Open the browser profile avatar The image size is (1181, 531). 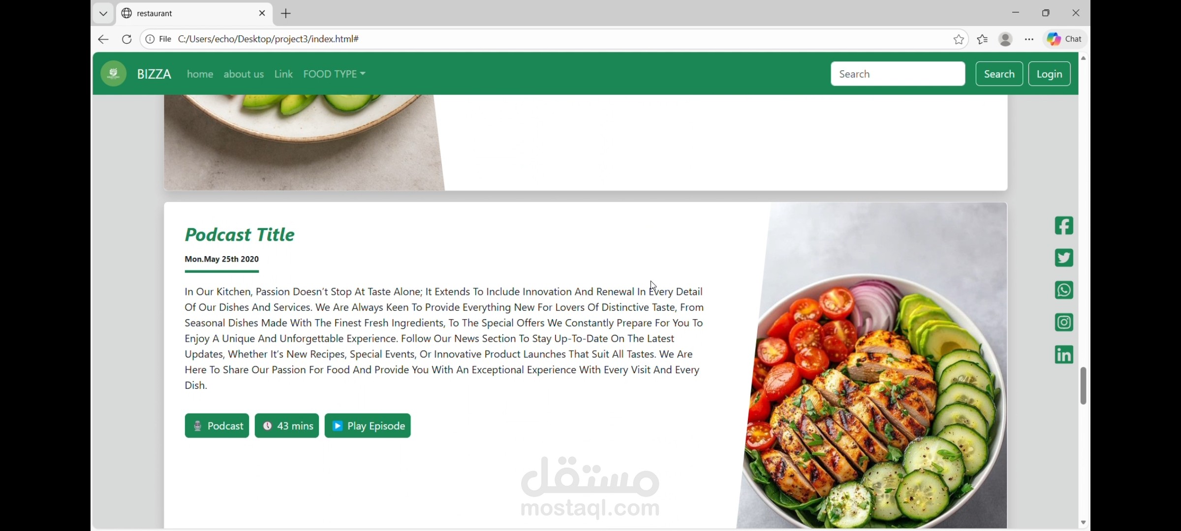pos(1006,39)
